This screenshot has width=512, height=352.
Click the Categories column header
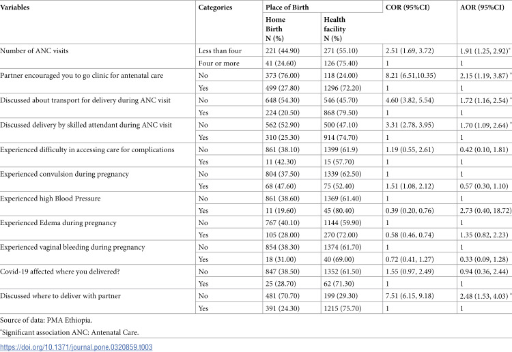tap(215, 8)
